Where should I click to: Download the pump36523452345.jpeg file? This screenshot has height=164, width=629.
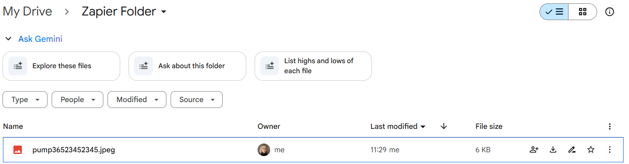tap(553, 150)
